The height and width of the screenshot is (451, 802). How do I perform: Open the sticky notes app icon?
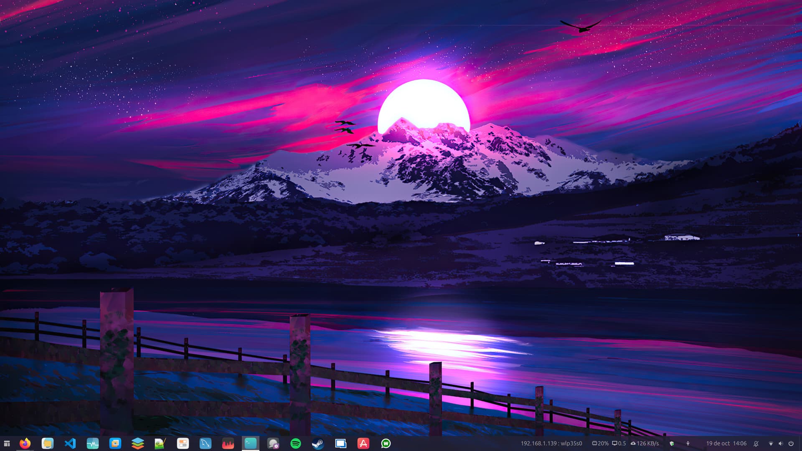[48, 443]
